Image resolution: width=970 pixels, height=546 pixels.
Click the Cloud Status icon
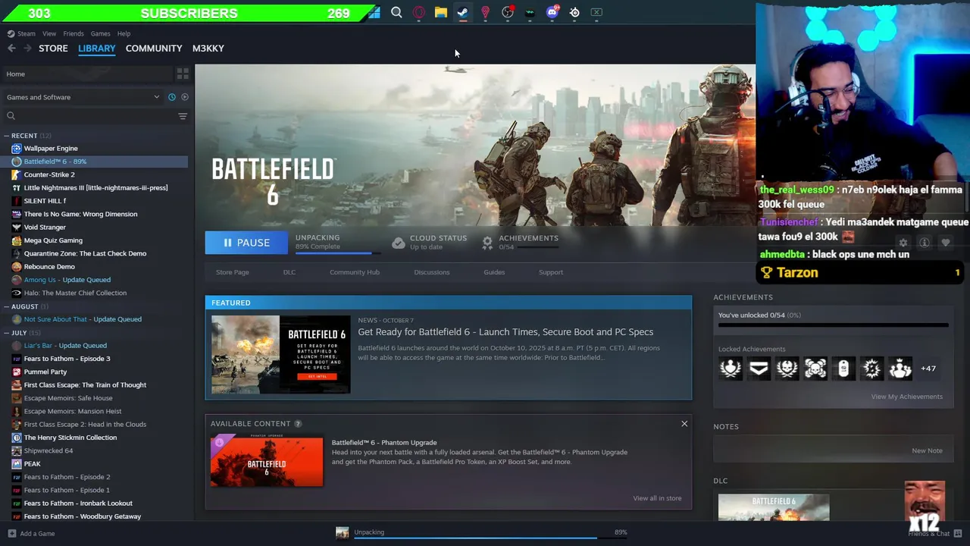tap(399, 243)
